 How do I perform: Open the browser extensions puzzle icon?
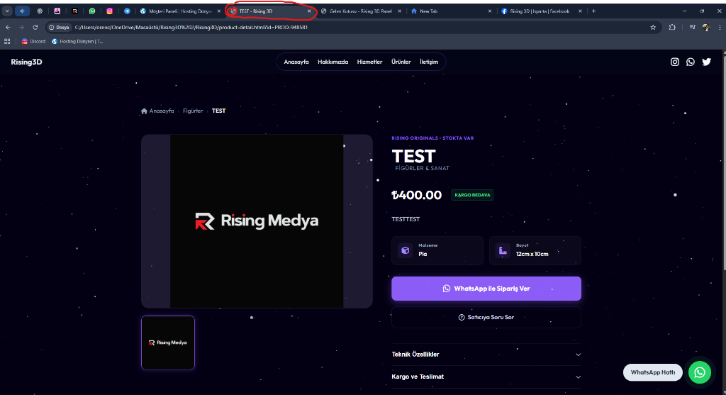pyautogui.click(x=672, y=27)
